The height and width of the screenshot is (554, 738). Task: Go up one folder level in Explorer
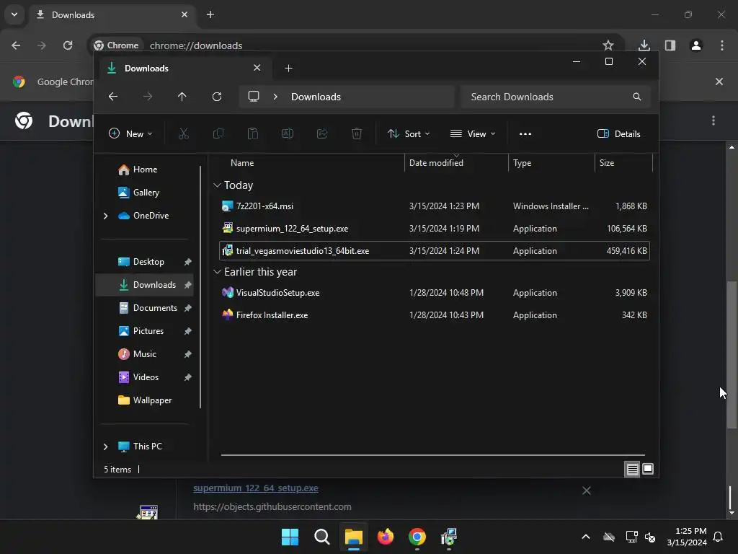pyautogui.click(x=182, y=97)
